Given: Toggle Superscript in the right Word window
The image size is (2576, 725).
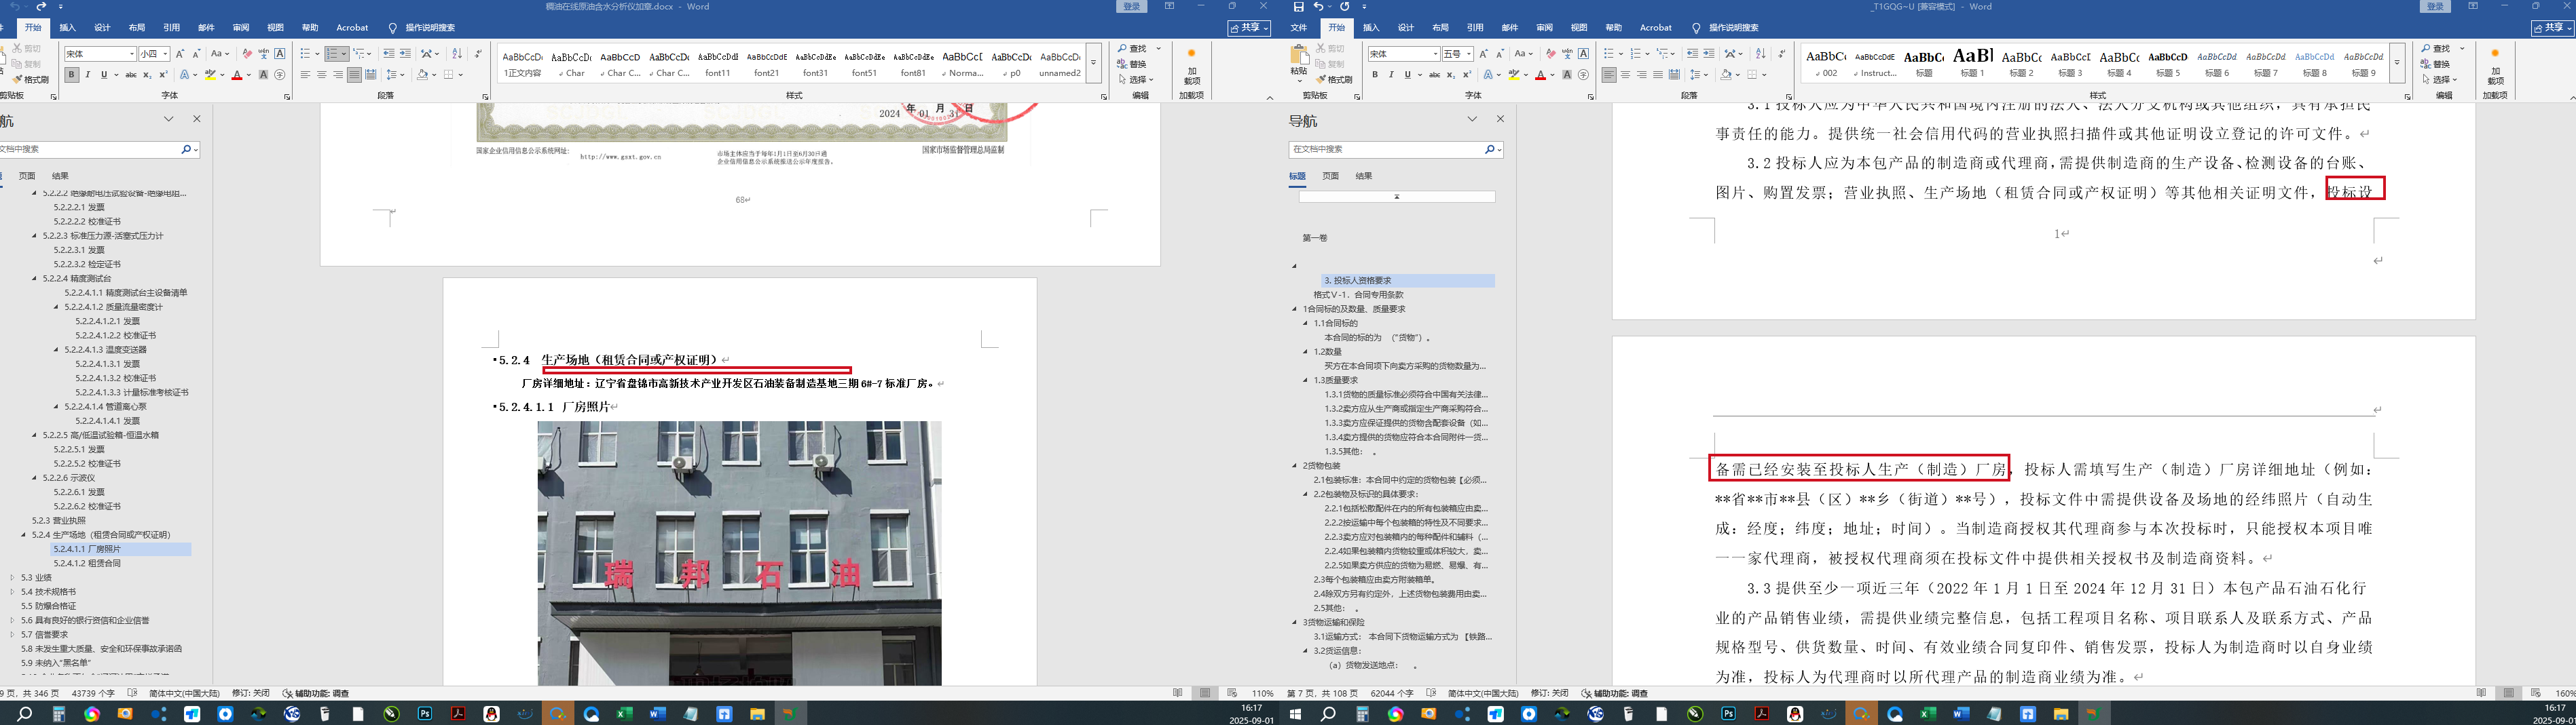Looking at the screenshot, I should pos(1467,75).
